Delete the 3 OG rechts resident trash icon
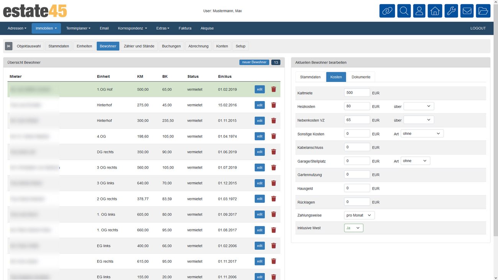 pos(274,167)
